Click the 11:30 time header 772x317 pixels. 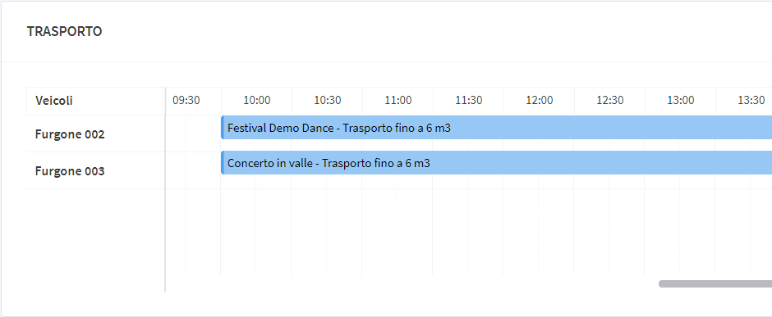469,101
